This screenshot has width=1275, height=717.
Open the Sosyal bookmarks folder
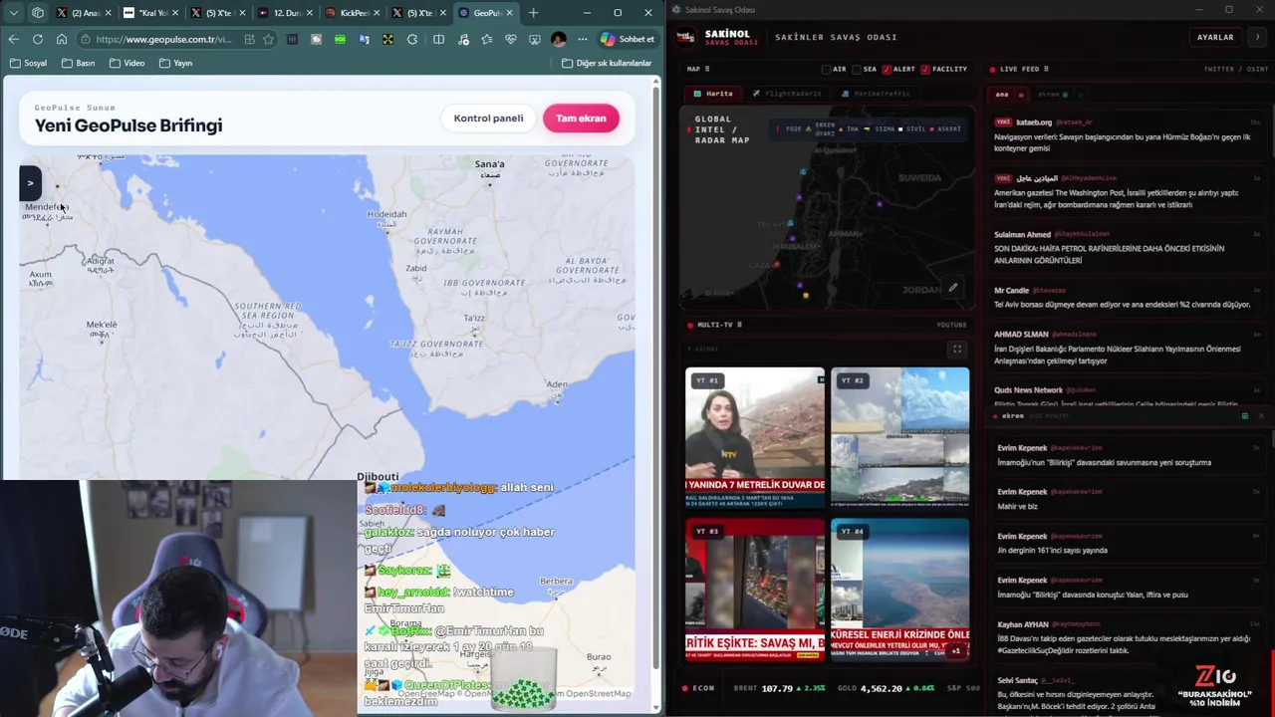28,63
